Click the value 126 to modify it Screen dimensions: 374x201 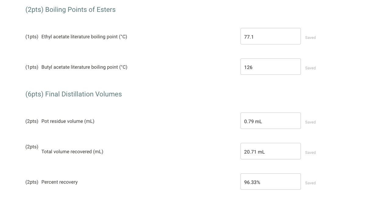[248, 67]
